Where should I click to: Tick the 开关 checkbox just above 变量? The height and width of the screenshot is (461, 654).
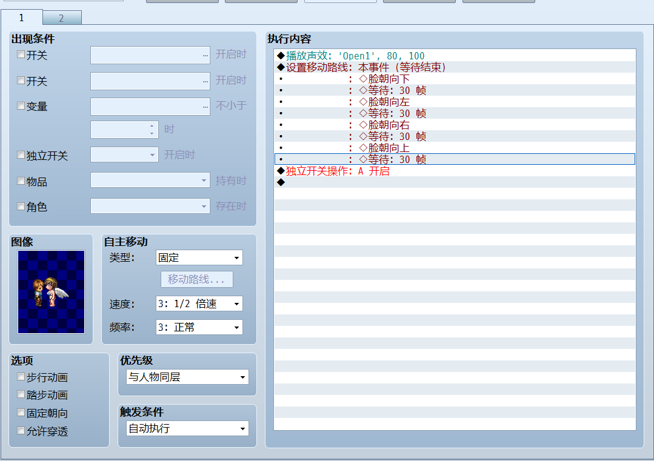pyautogui.click(x=21, y=81)
